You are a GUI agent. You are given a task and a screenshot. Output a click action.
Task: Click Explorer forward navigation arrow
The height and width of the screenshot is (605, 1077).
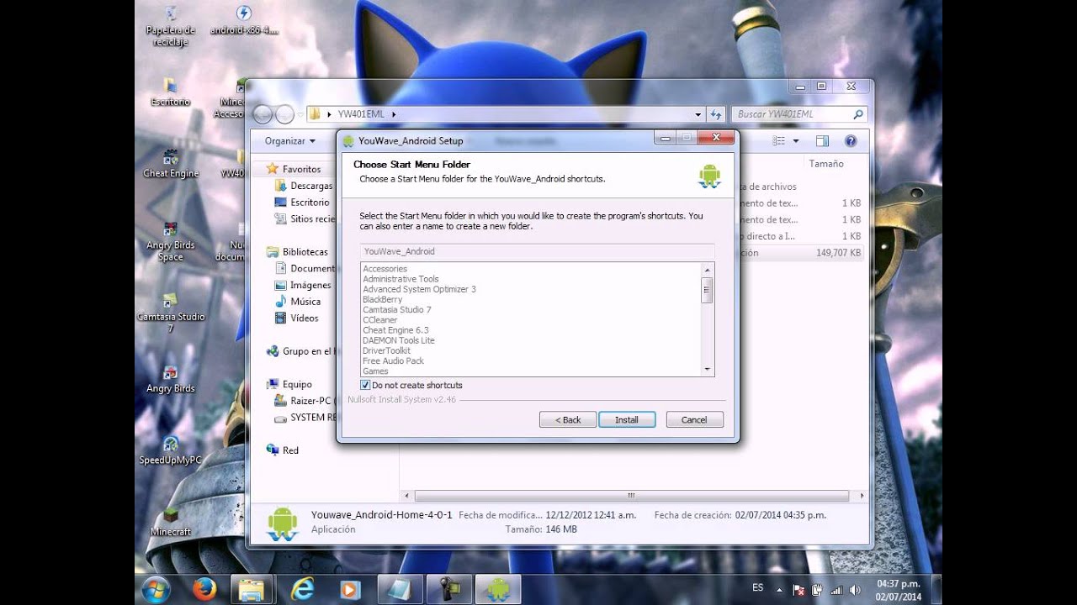(x=284, y=114)
